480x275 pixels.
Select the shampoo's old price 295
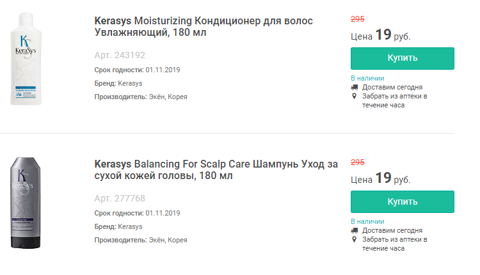(x=358, y=162)
